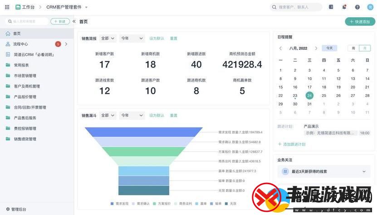The height and width of the screenshot is (215, 377).
Task: Collapse the sidebar with double-chevron icon
Action: (74, 21)
